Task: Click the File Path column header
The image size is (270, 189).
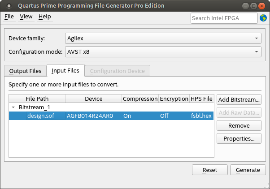Action: pyautogui.click(x=37, y=99)
